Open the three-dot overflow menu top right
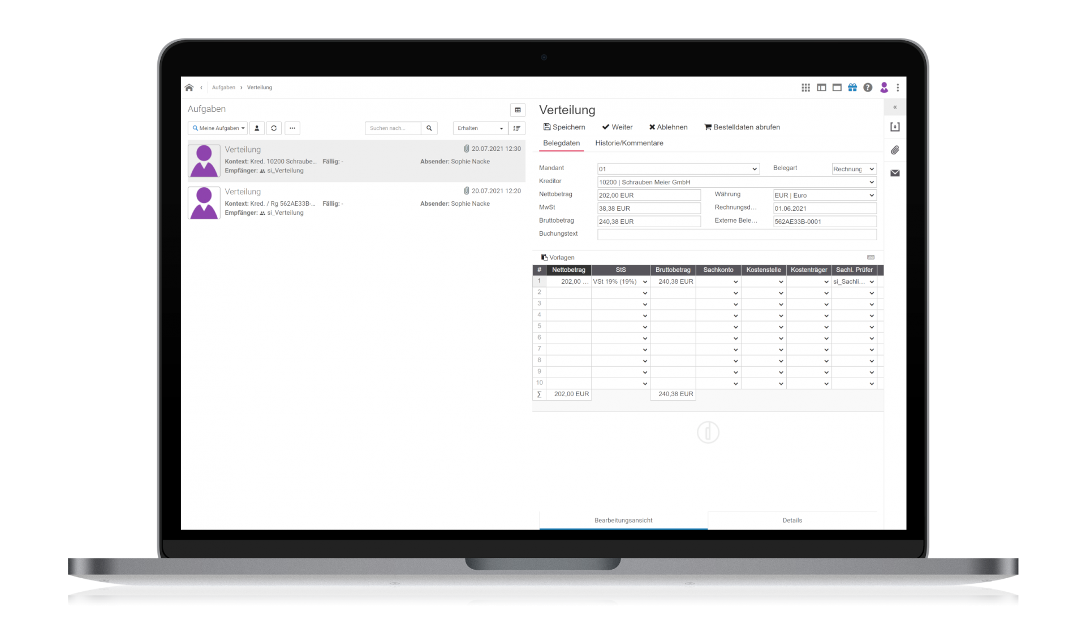1086x624 pixels. 898,88
